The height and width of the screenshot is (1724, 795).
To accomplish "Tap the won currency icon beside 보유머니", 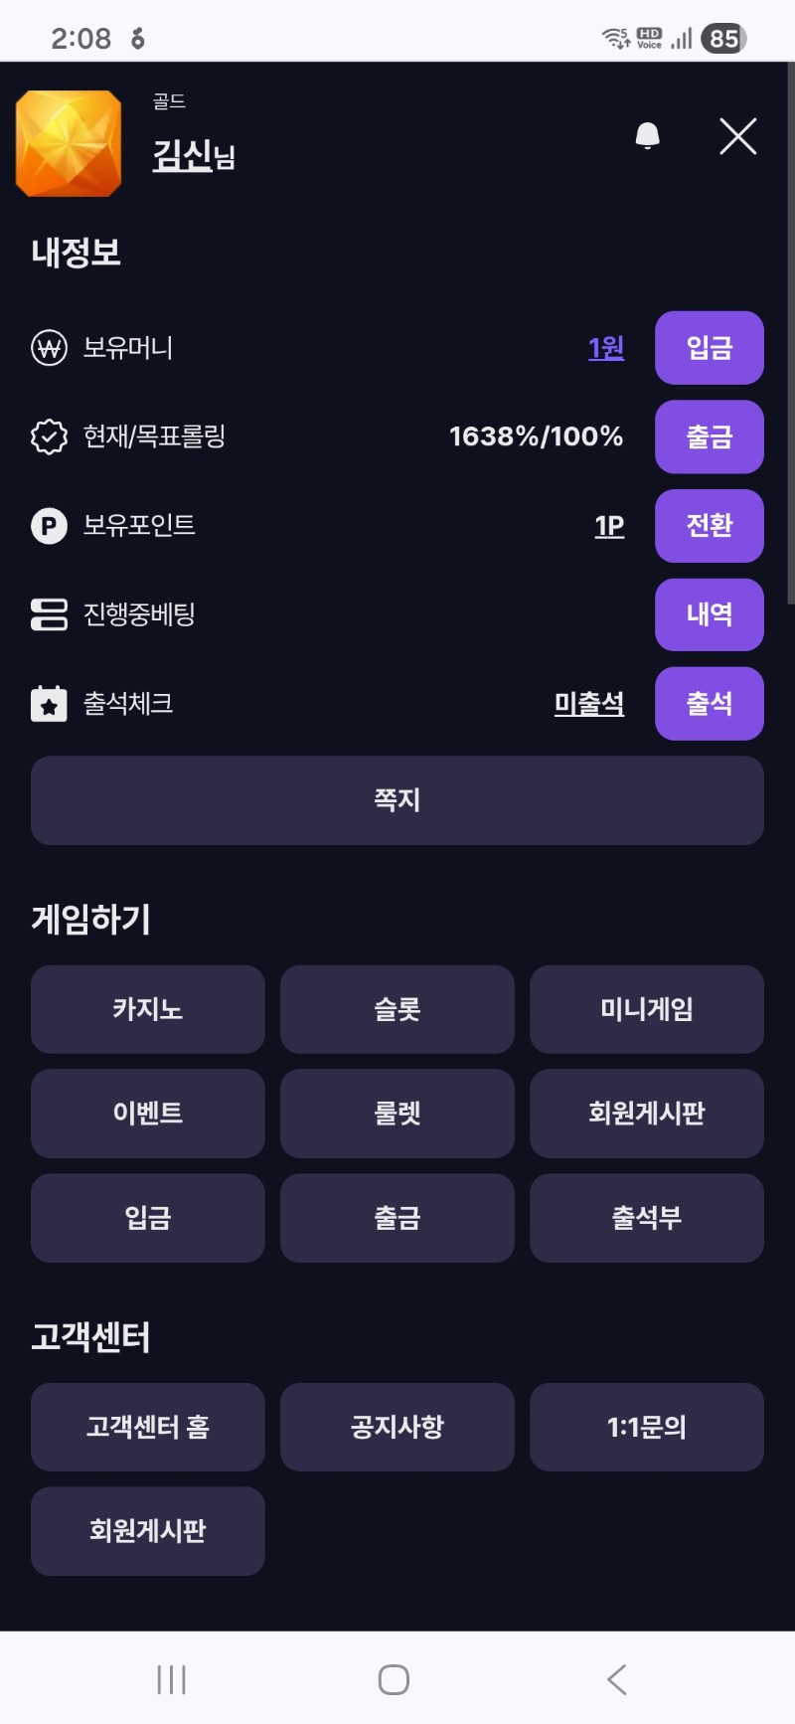I will click(x=49, y=348).
